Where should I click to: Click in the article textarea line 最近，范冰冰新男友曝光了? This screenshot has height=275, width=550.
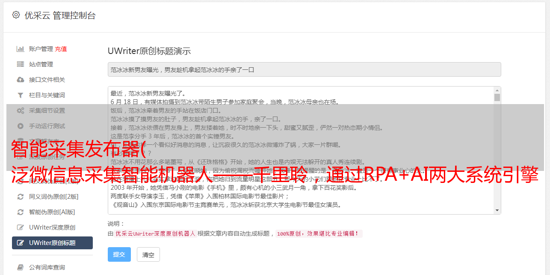point(149,93)
